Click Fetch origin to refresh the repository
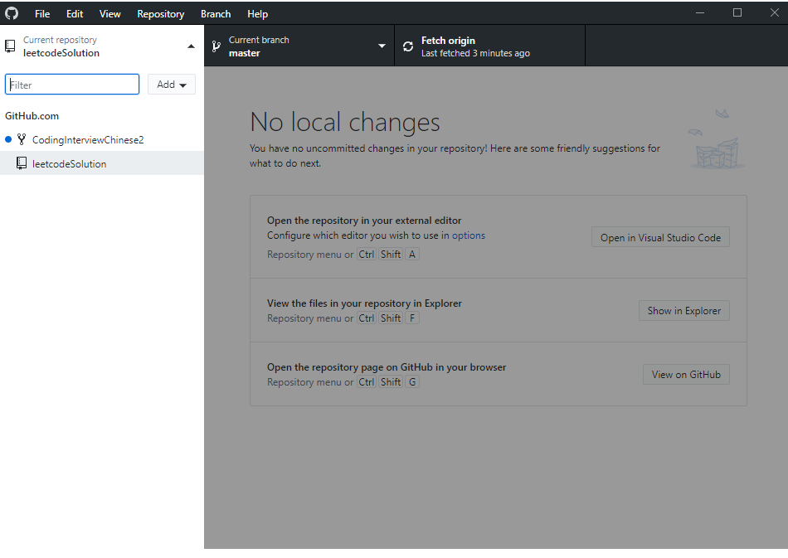Screen dimensions: 788x558 (490, 46)
